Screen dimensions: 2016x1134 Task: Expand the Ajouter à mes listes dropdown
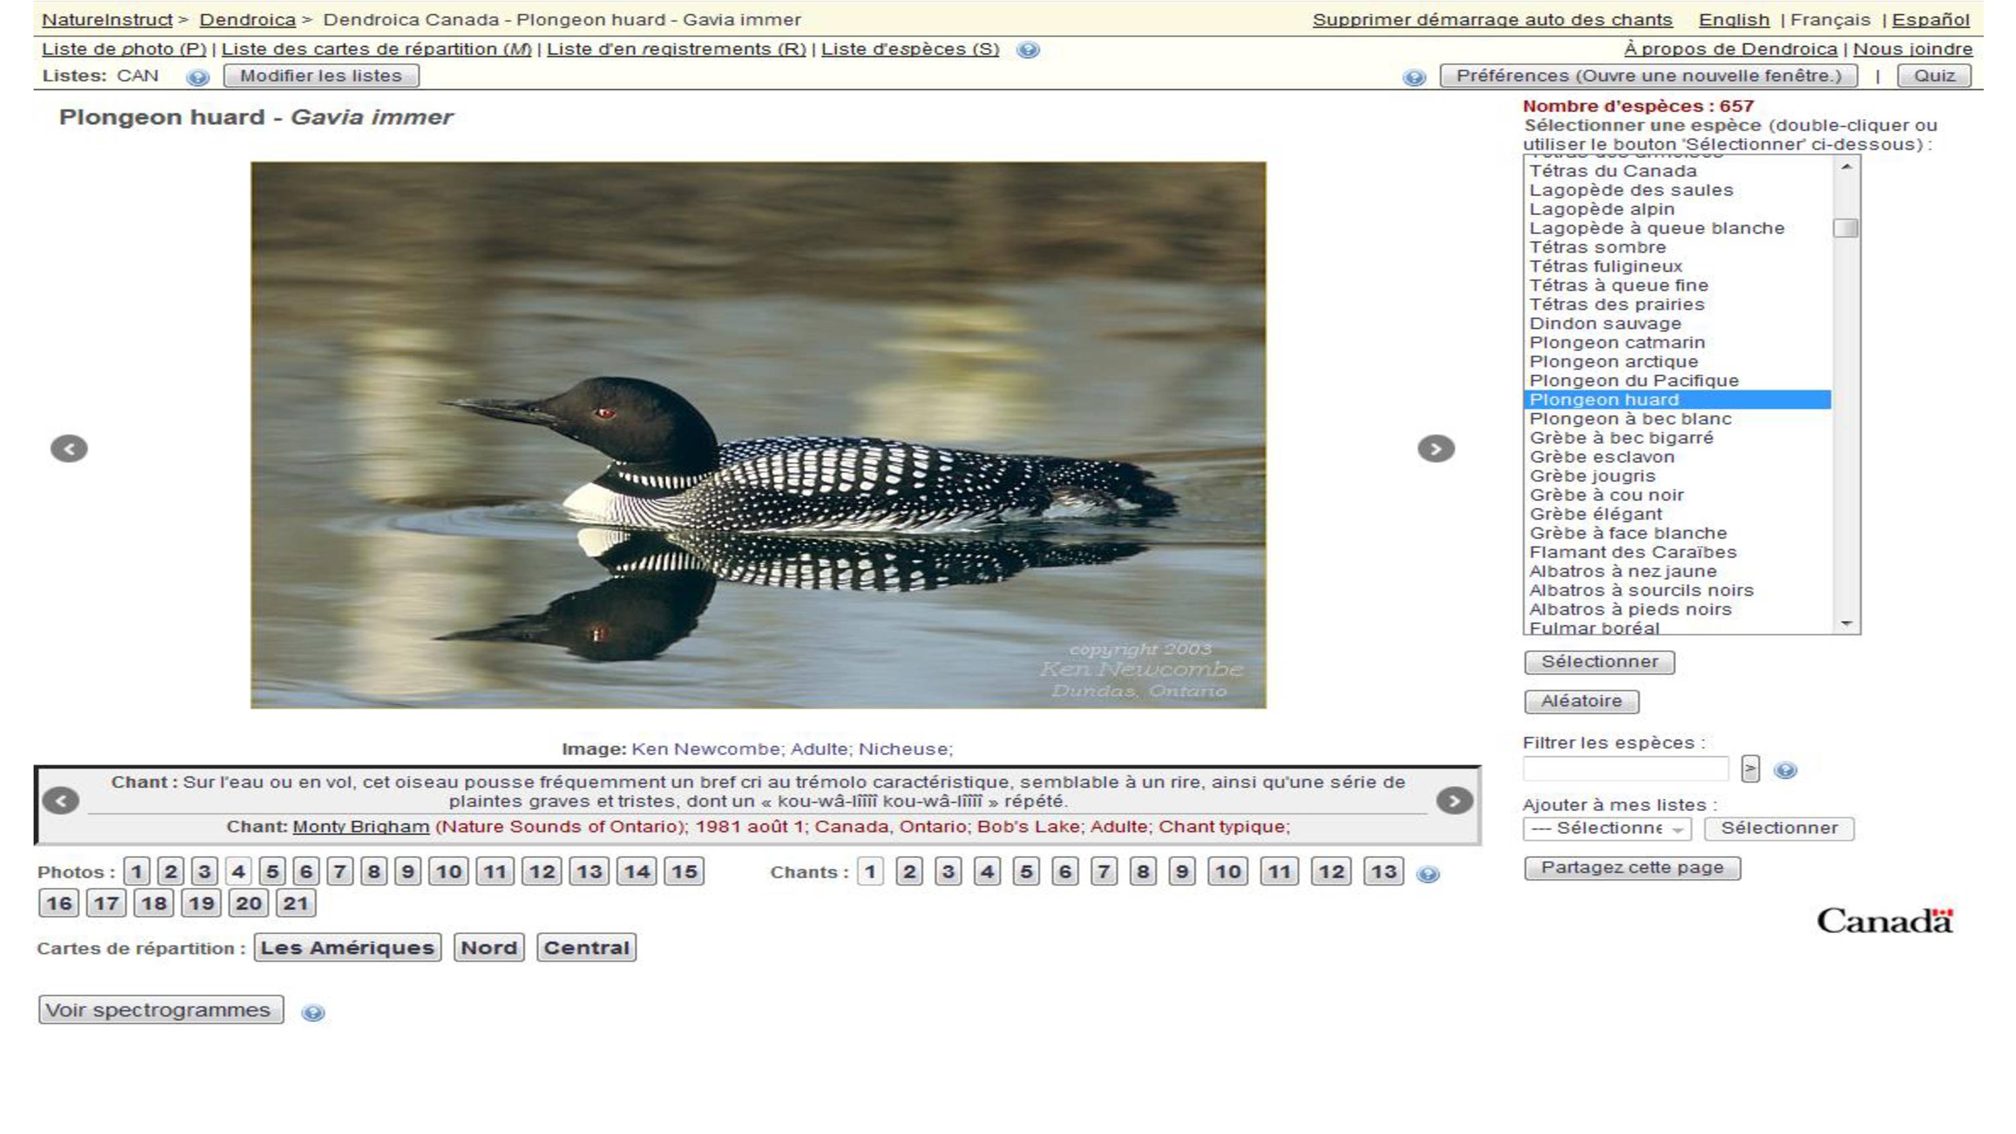[x=1607, y=828]
